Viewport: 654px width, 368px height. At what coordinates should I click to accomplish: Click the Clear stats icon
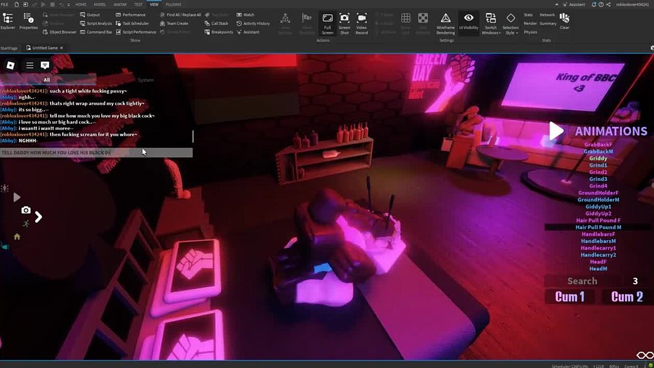[564, 21]
